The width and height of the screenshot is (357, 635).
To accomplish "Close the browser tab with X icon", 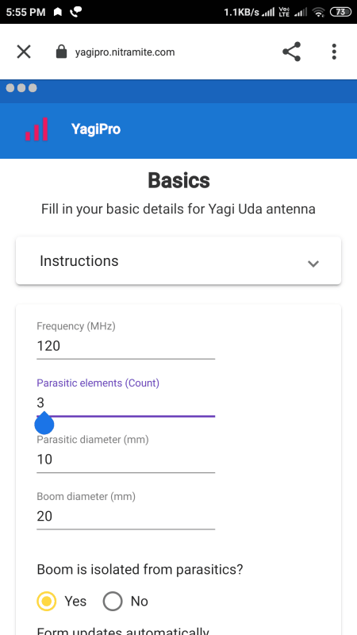I will tap(24, 52).
